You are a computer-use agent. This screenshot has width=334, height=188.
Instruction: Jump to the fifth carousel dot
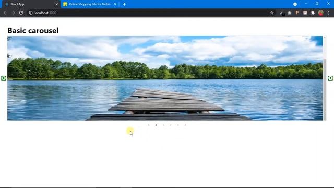178,125
